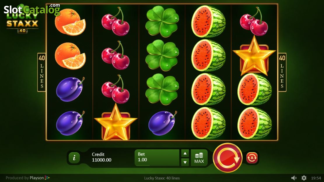The width and height of the screenshot is (324, 182).
Task: Click the top orange symbol on reel one
Action: 70,22
